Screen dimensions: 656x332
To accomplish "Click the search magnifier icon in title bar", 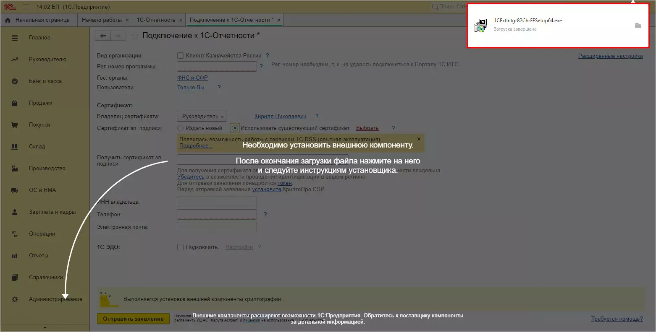I will pos(435,7).
